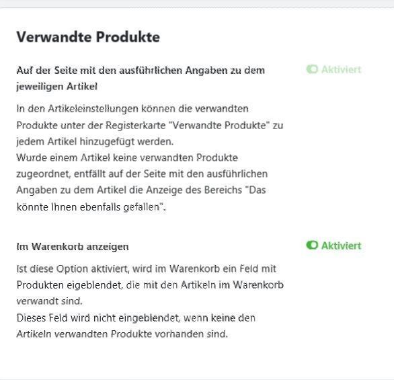Image resolution: width=394 pixels, height=380 pixels.
Task: Click the faded 'Aktiviert' label at top
Action: 342,69
